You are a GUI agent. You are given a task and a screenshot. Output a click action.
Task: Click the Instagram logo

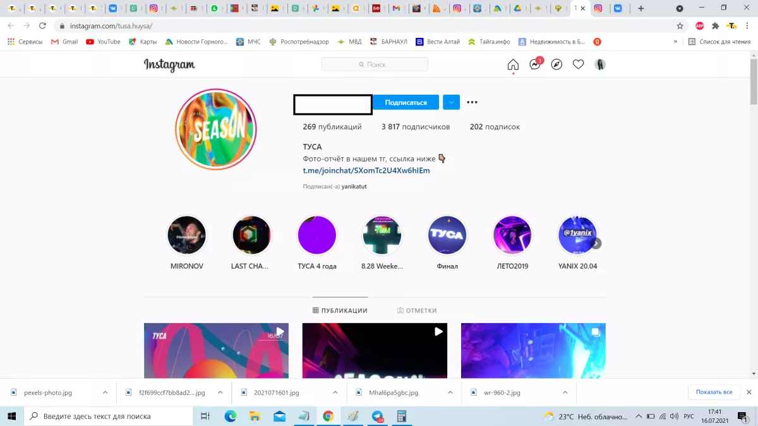point(169,65)
